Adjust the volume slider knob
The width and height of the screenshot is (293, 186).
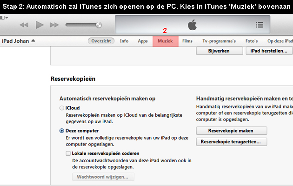[99, 25]
